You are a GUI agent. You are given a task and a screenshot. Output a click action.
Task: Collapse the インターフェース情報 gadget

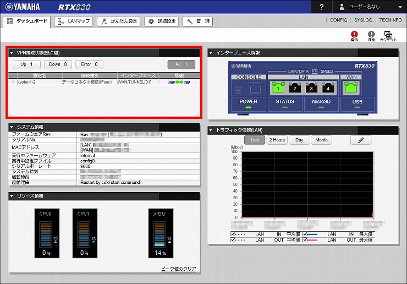pos(211,53)
